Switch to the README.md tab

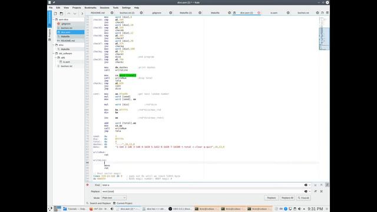(x=98, y=13)
